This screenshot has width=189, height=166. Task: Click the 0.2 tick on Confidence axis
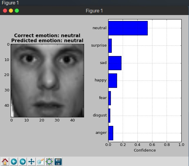(123, 144)
